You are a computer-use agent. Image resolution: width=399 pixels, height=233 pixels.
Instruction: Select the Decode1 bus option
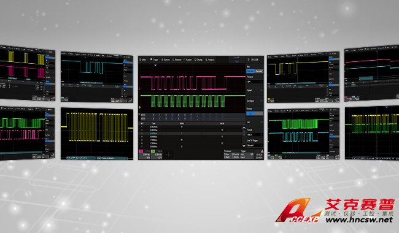click(x=250, y=71)
